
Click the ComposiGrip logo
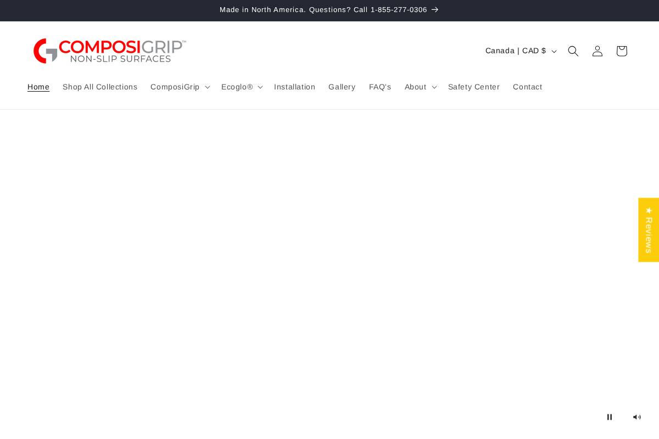coord(109,50)
